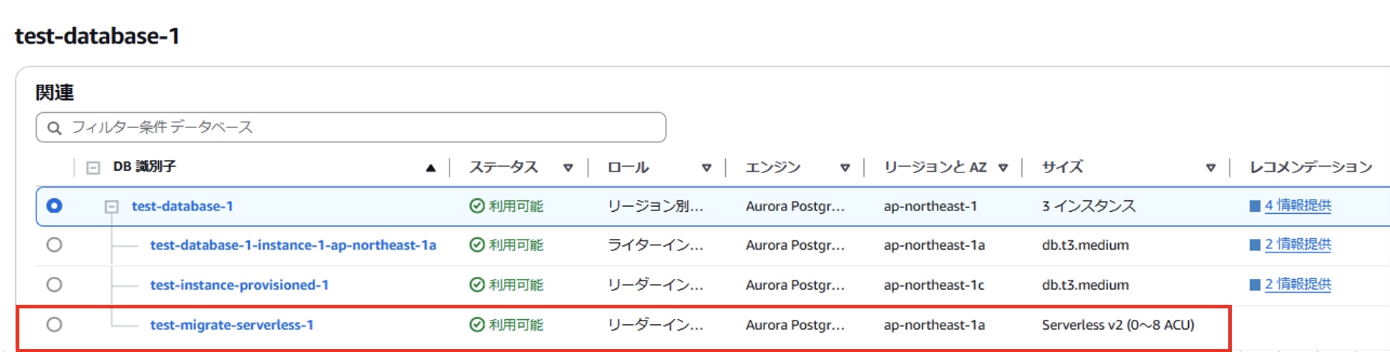Click the ライターイン… role cell
1390x352 pixels.
656,245
